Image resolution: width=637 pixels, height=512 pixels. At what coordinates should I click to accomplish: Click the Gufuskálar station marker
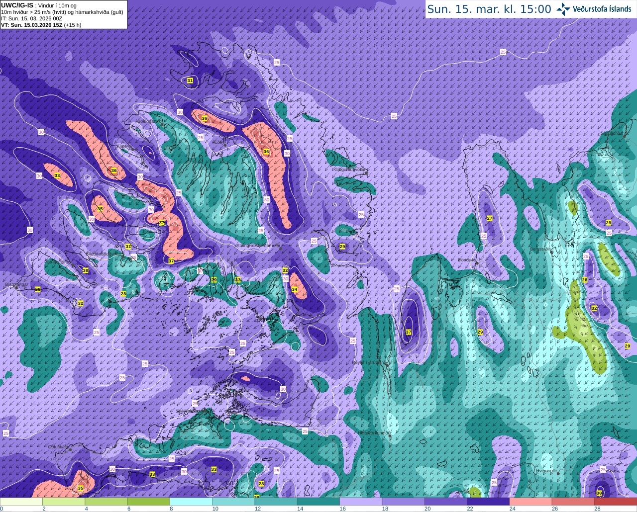coord(71,449)
